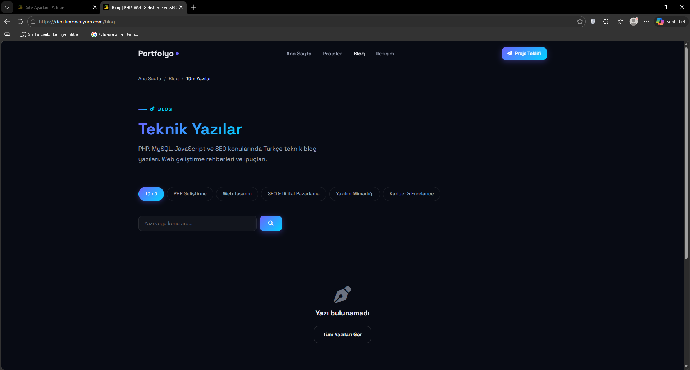This screenshot has width=690, height=370.
Task: Click the Proje Teklifi button
Action: (524, 54)
